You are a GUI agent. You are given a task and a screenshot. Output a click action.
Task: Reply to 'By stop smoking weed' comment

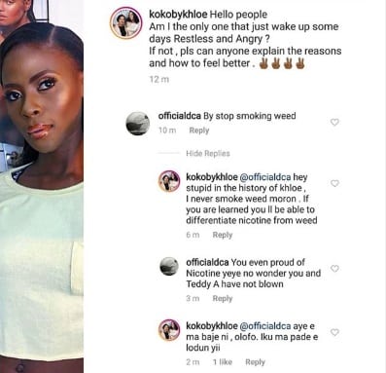[199, 131]
